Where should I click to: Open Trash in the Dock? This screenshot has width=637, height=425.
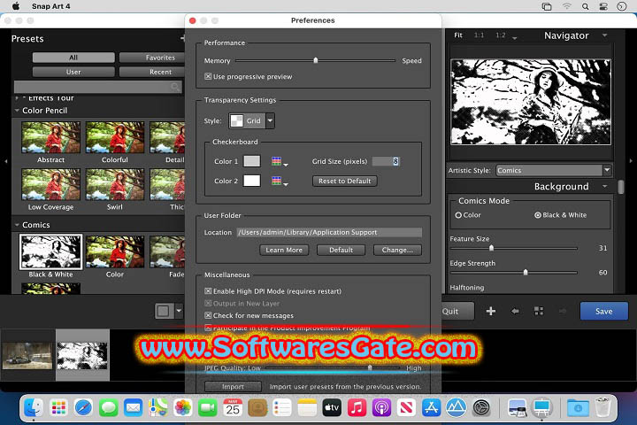(x=602, y=407)
